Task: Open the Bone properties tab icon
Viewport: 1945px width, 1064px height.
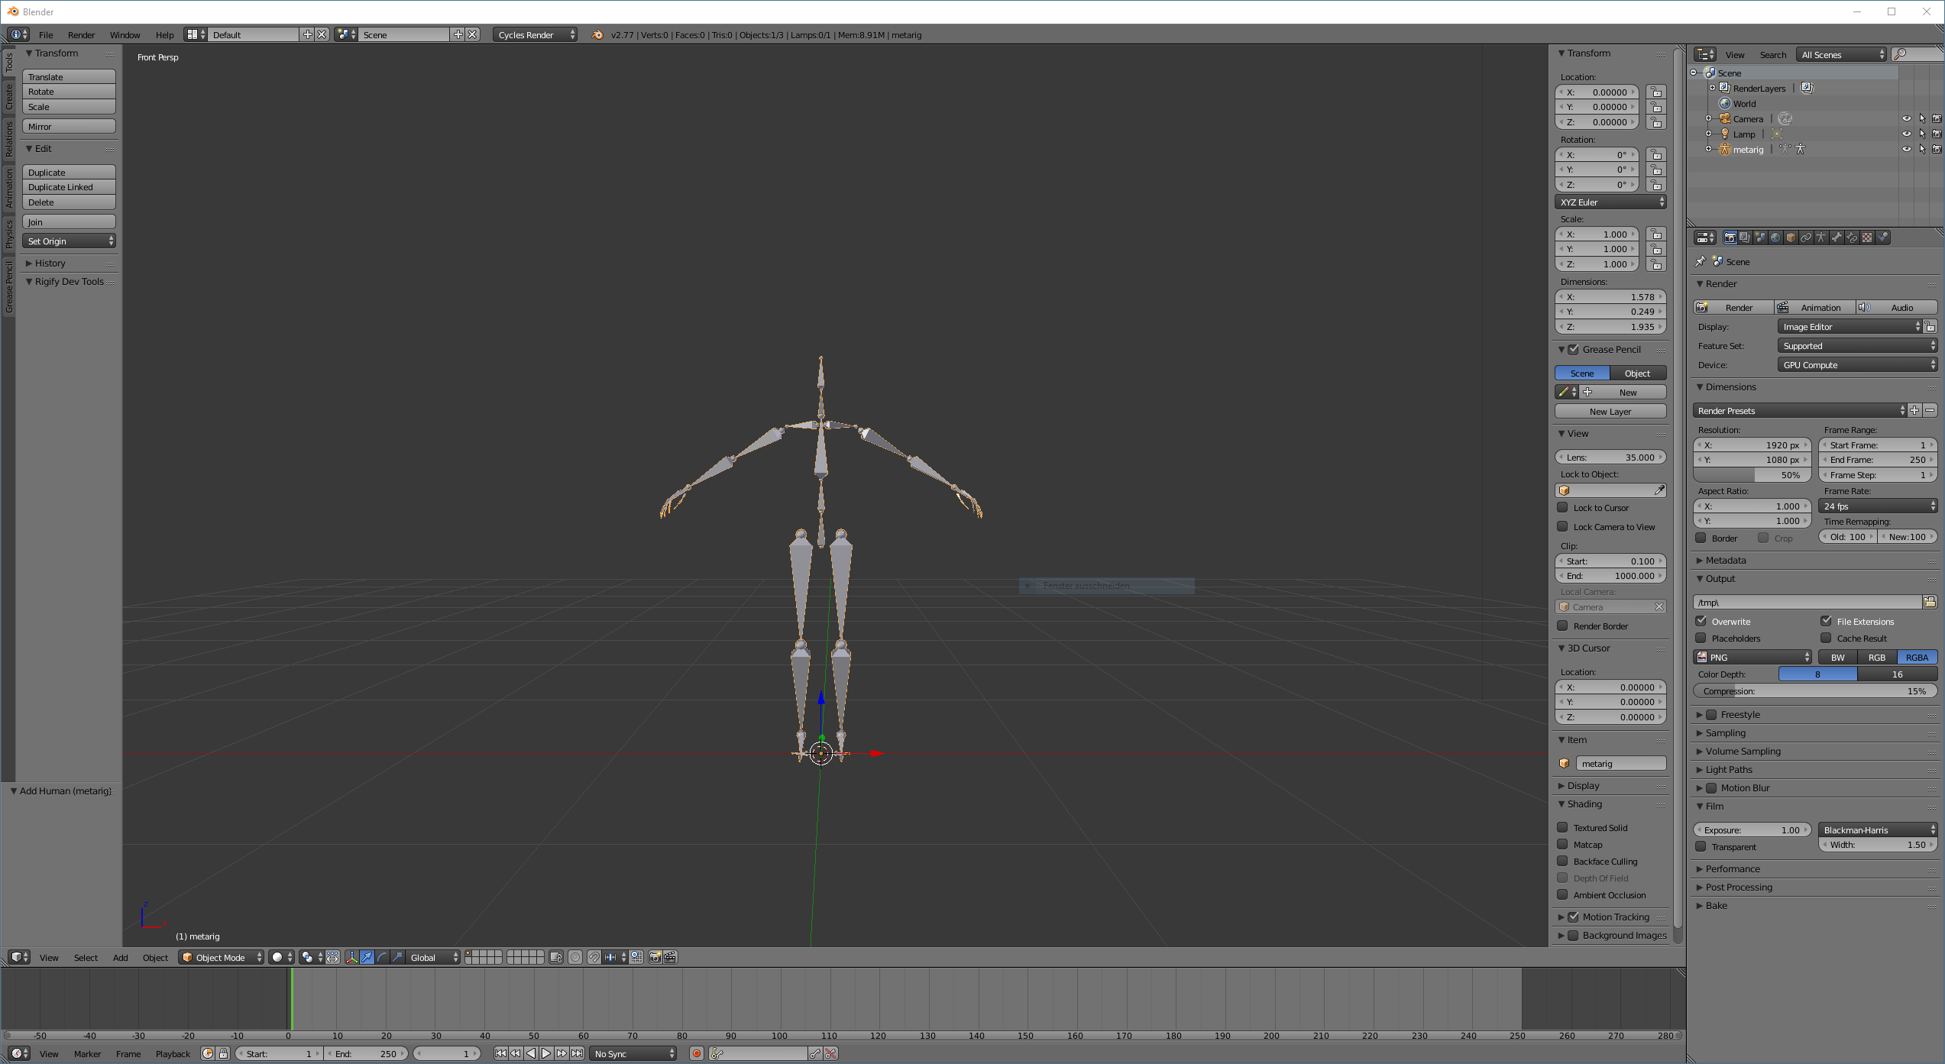Action: [x=1837, y=238]
